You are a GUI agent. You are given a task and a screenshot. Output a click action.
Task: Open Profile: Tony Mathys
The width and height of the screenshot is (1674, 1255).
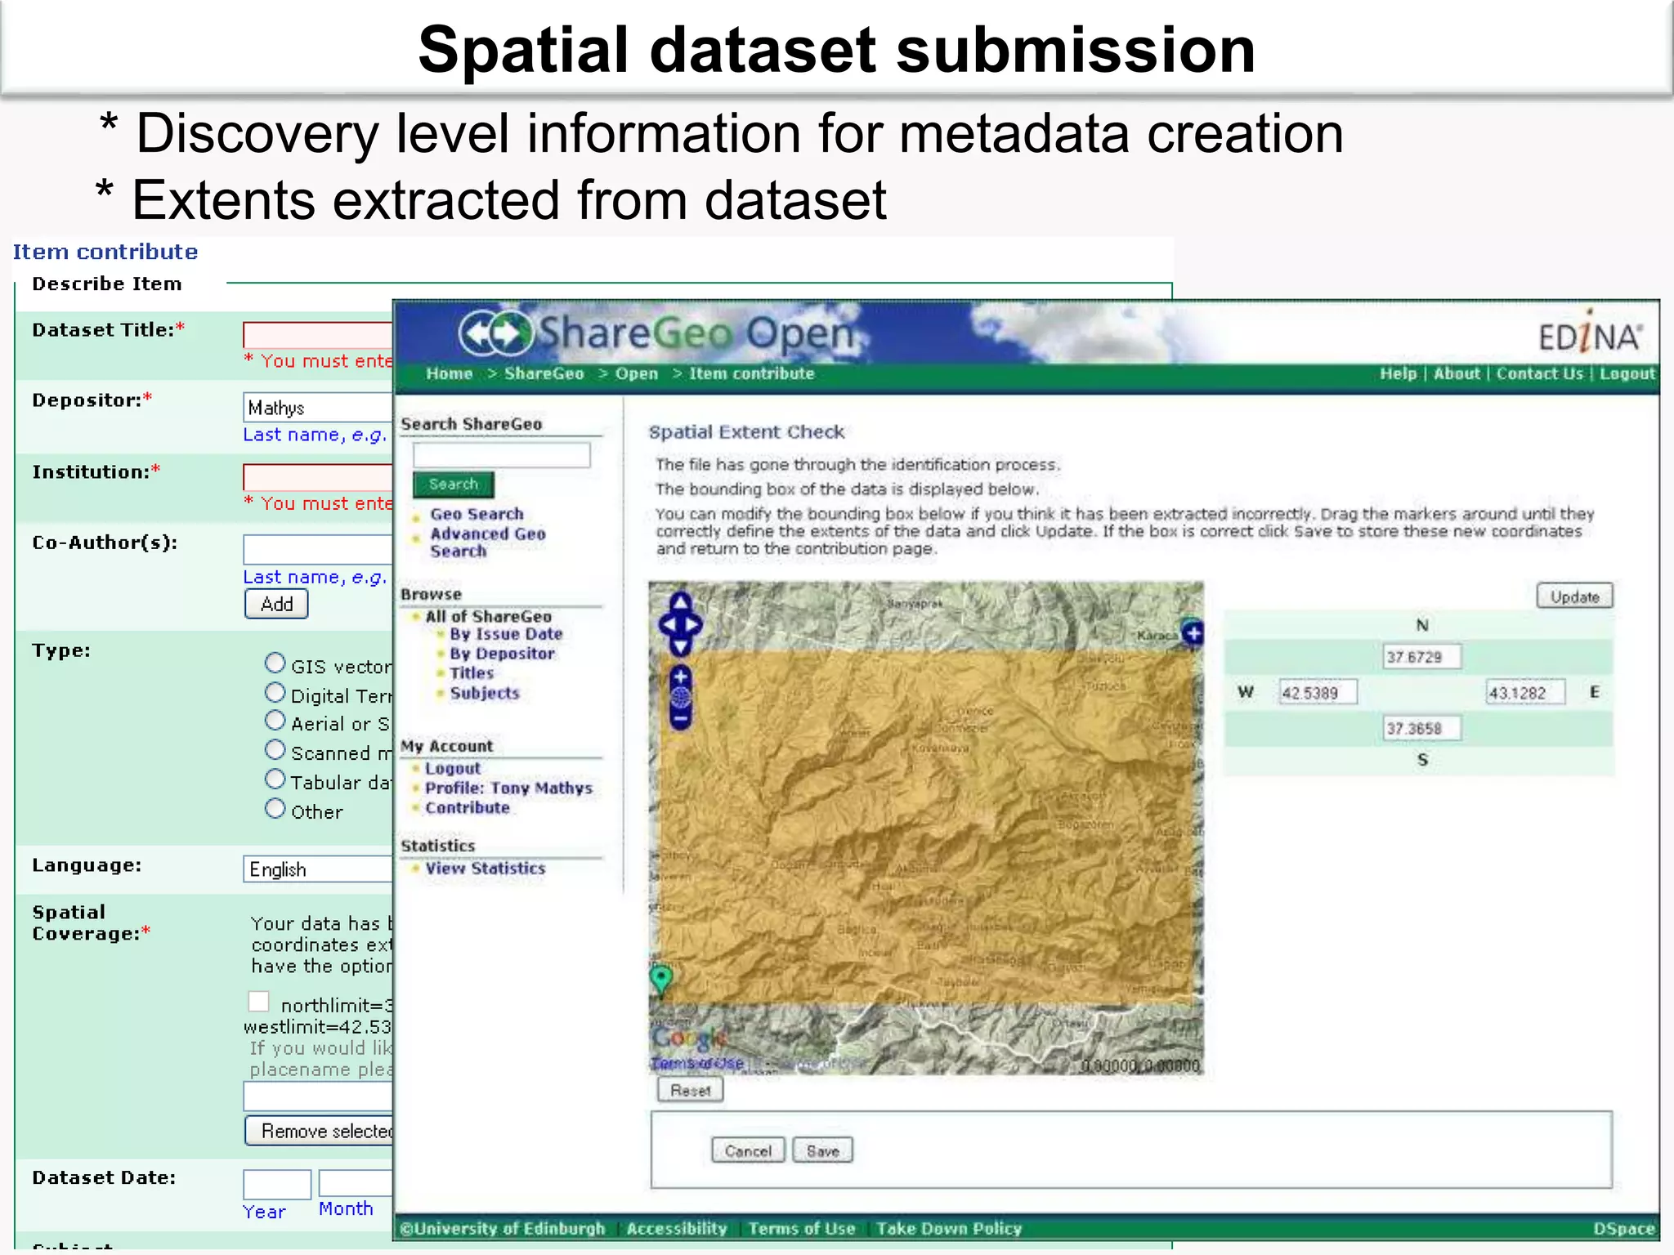(508, 788)
